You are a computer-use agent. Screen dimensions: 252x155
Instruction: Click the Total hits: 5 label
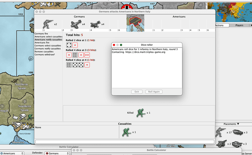pyautogui.click(x=74, y=35)
